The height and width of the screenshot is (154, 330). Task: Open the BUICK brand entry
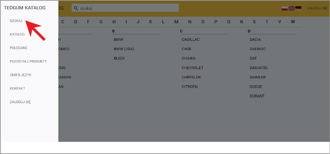pyautogui.click(x=119, y=58)
